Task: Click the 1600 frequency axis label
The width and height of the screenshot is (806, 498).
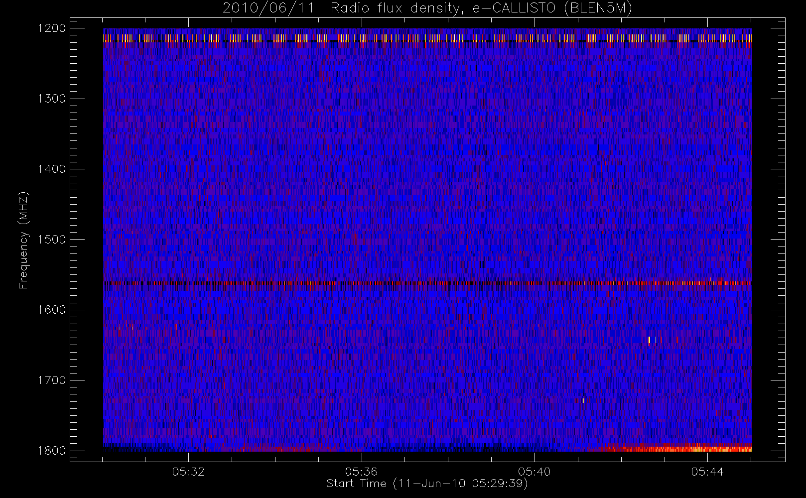Action: (x=52, y=310)
